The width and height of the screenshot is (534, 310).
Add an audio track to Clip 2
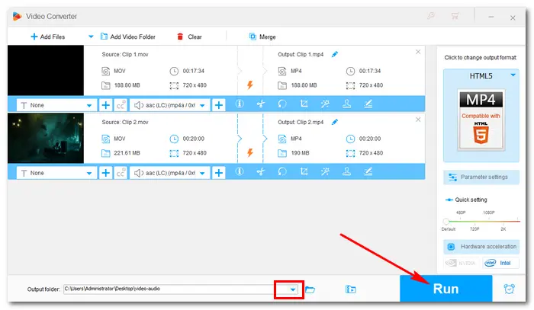pyautogui.click(x=219, y=173)
